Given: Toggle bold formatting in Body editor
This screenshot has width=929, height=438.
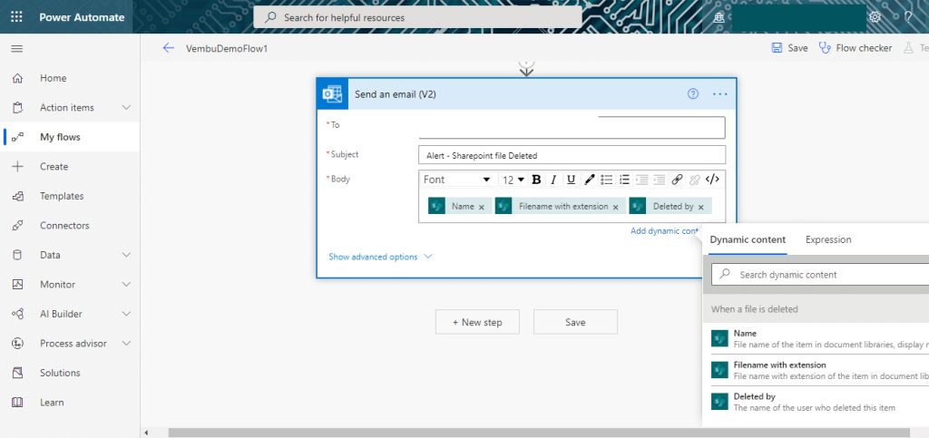Looking at the screenshot, I should 536,180.
